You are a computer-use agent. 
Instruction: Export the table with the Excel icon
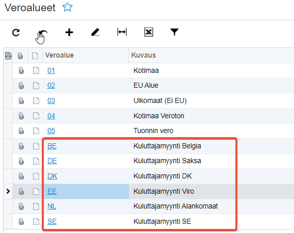tap(149, 32)
